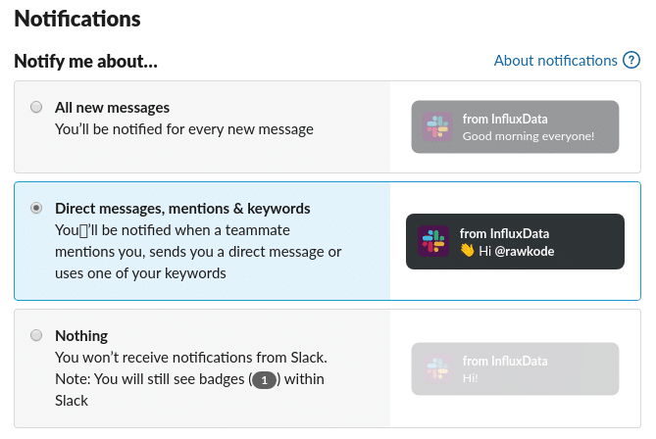Click the dark "Hi @rawkode" notification preview
Image resolution: width=656 pixels, height=439 pixels.
point(515,241)
